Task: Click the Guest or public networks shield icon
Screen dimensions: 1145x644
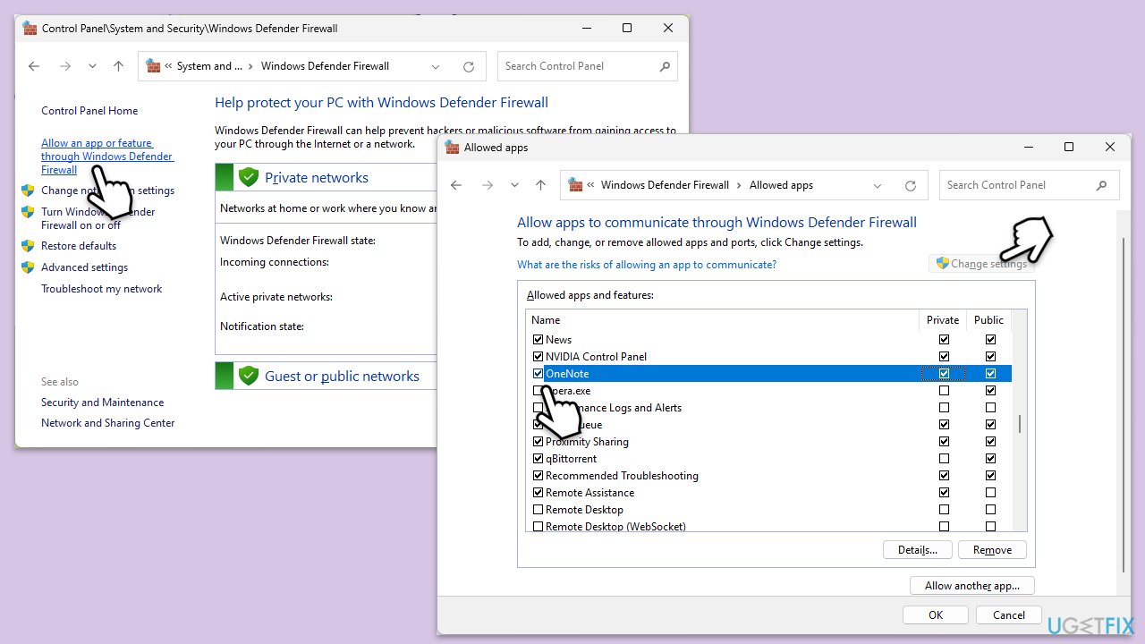Action: [249, 376]
